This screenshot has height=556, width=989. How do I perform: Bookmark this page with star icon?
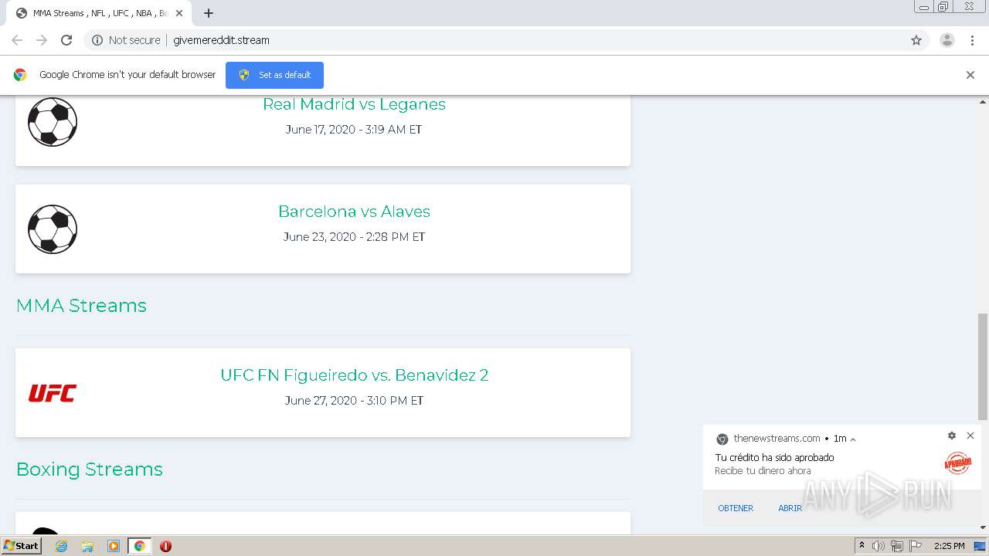tap(916, 40)
